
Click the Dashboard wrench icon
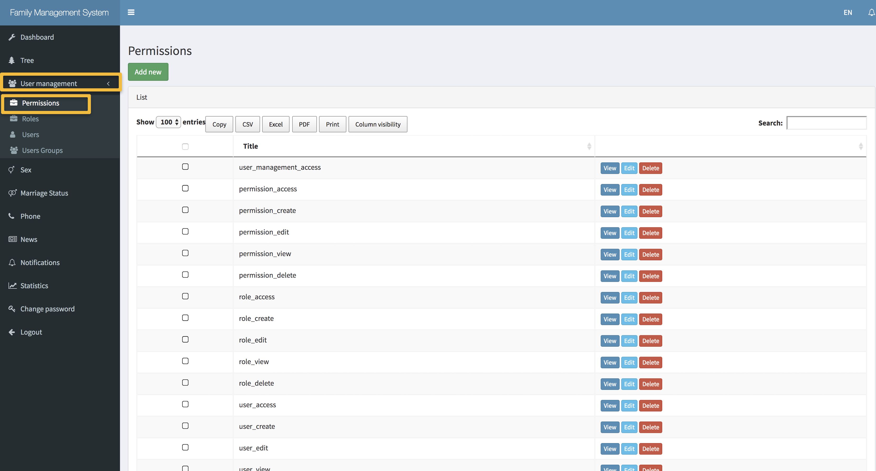[x=12, y=37]
